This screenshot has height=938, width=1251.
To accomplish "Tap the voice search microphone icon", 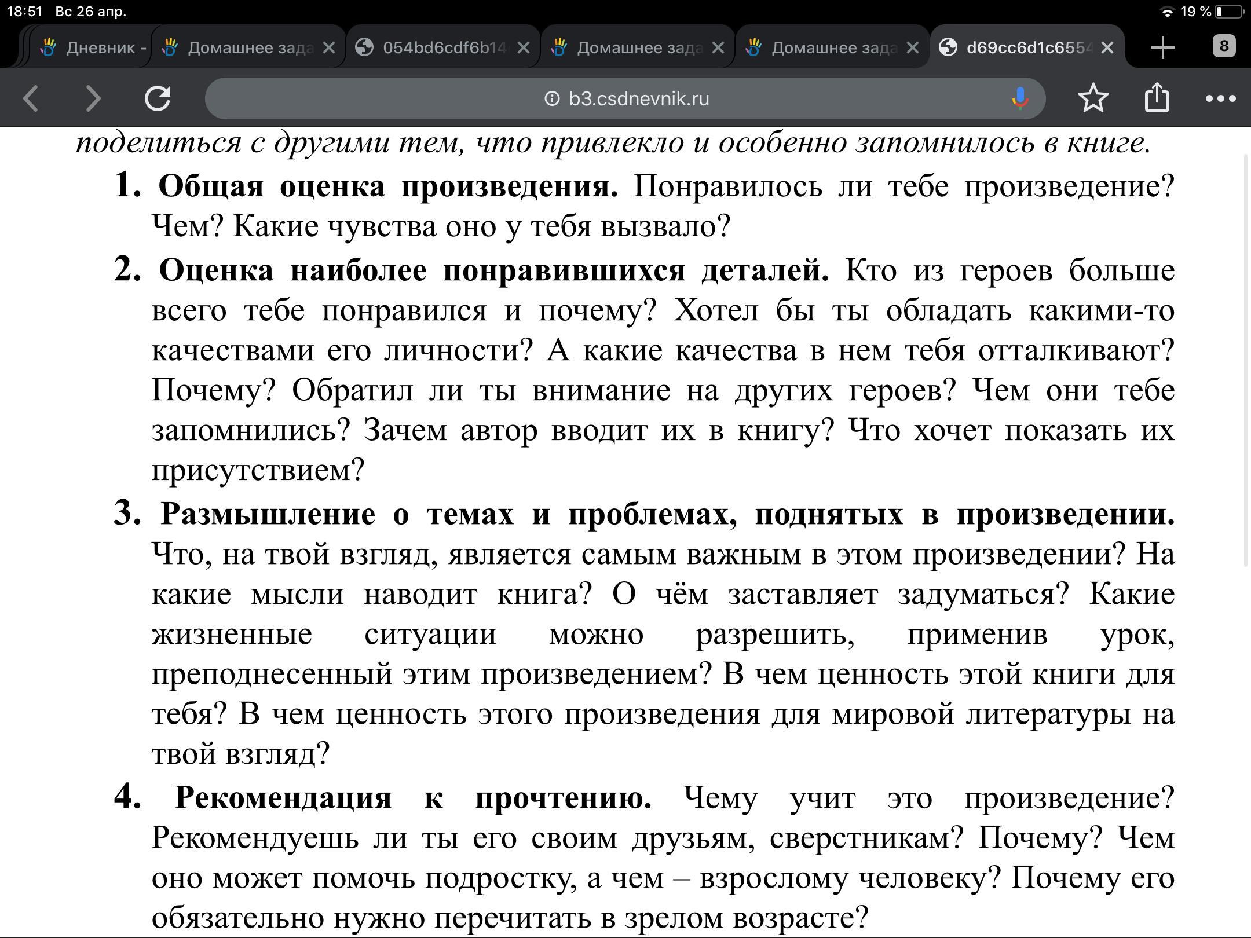I will click(x=1020, y=98).
